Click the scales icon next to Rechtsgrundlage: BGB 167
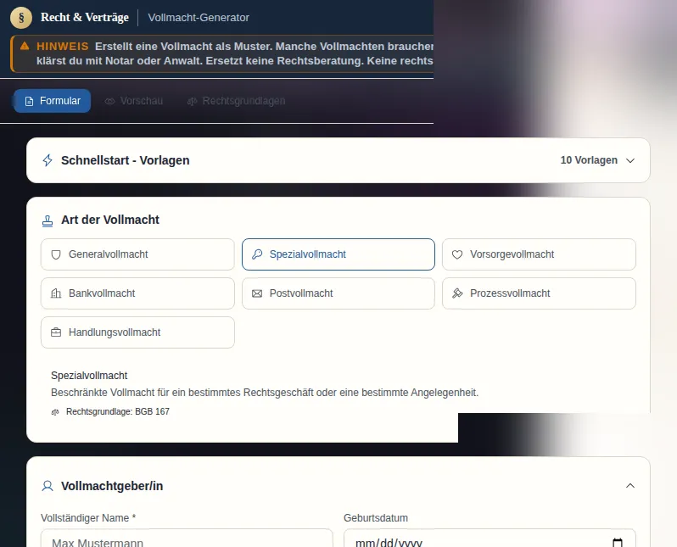The width and height of the screenshot is (677, 547). click(55, 412)
